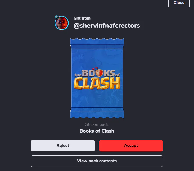This screenshot has width=194, height=171.
Task: Click the zigzag top seal of the pack
Action: [x=97, y=41]
